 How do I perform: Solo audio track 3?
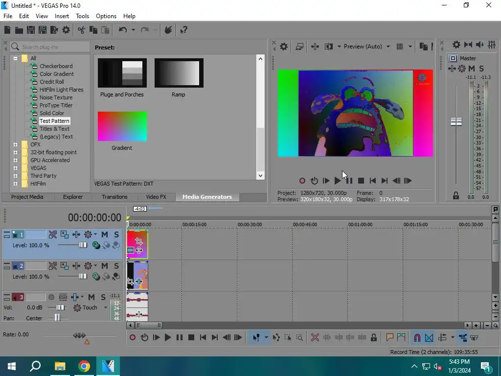point(103,297)
